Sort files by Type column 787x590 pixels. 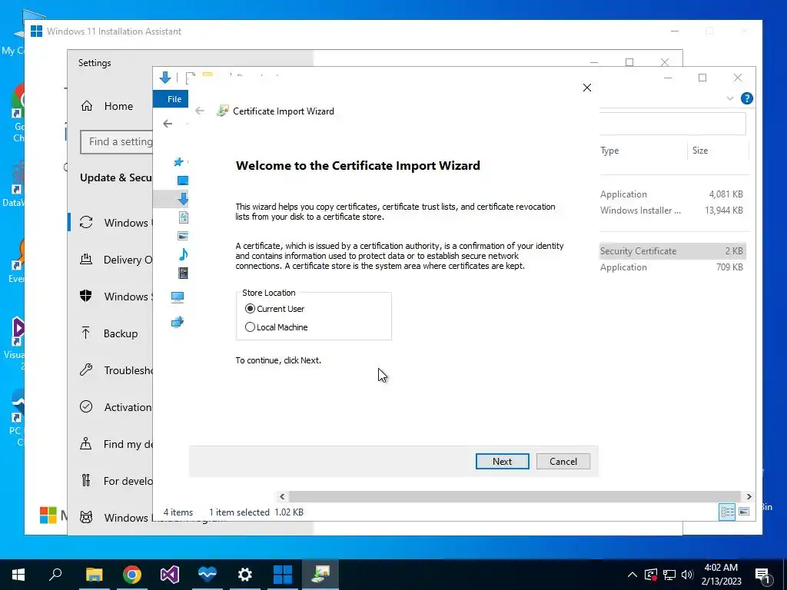[609, 151]
